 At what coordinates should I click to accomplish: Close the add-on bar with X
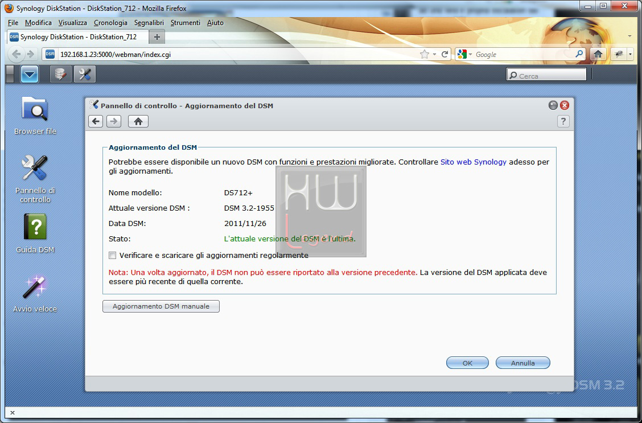pos(13,413)
